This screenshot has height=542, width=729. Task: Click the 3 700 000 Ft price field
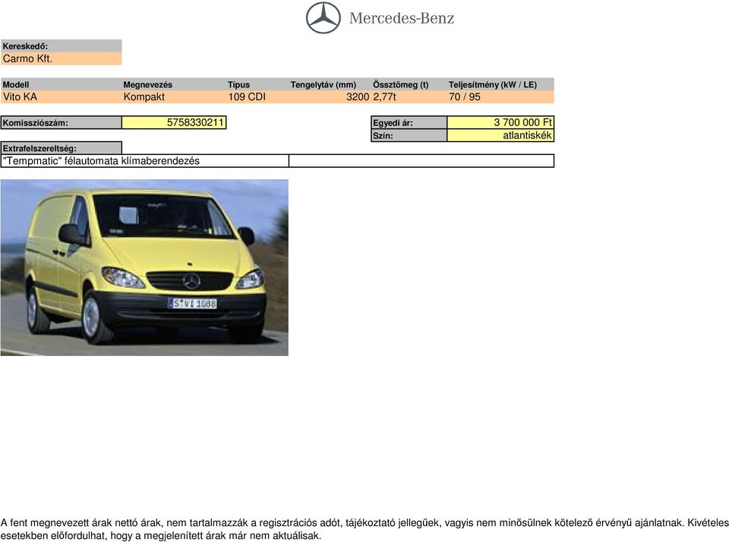[x=500, y=123]
